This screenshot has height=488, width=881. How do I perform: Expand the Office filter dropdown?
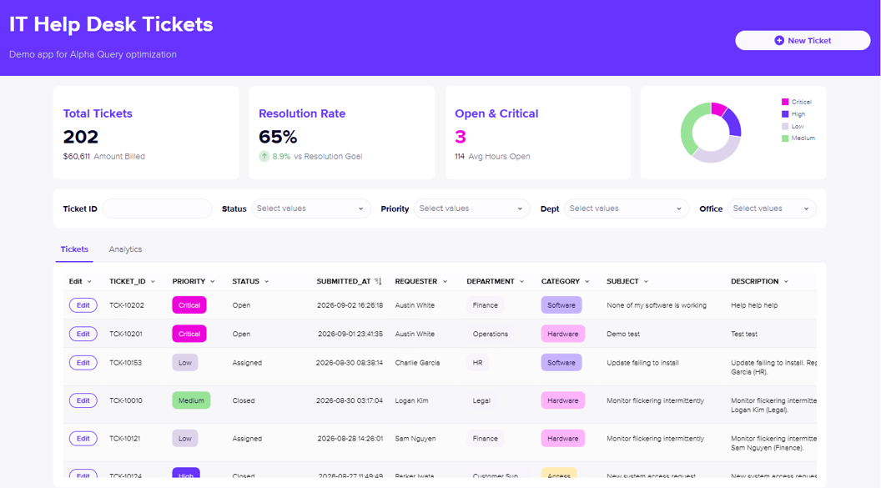tap(772, 209)
